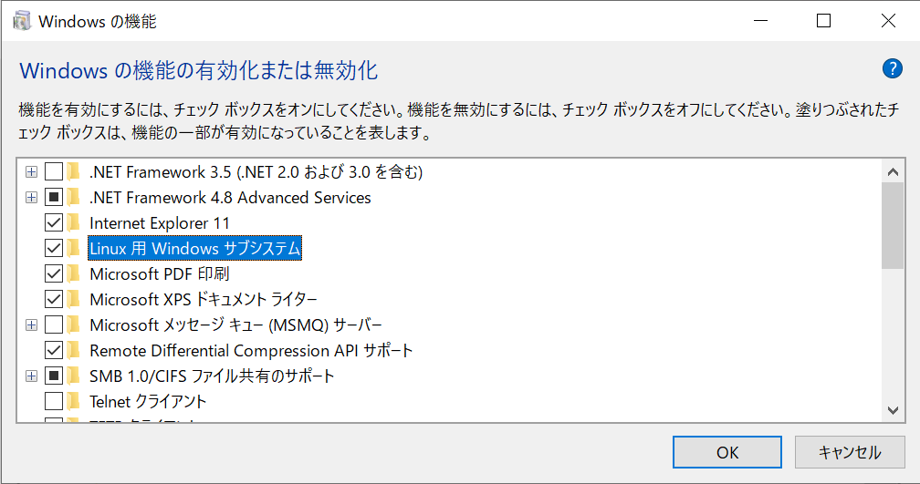Click the scrollbar up arrow in feature list
Viewport: 920px width, 484px height.
[x=893, y=171]
